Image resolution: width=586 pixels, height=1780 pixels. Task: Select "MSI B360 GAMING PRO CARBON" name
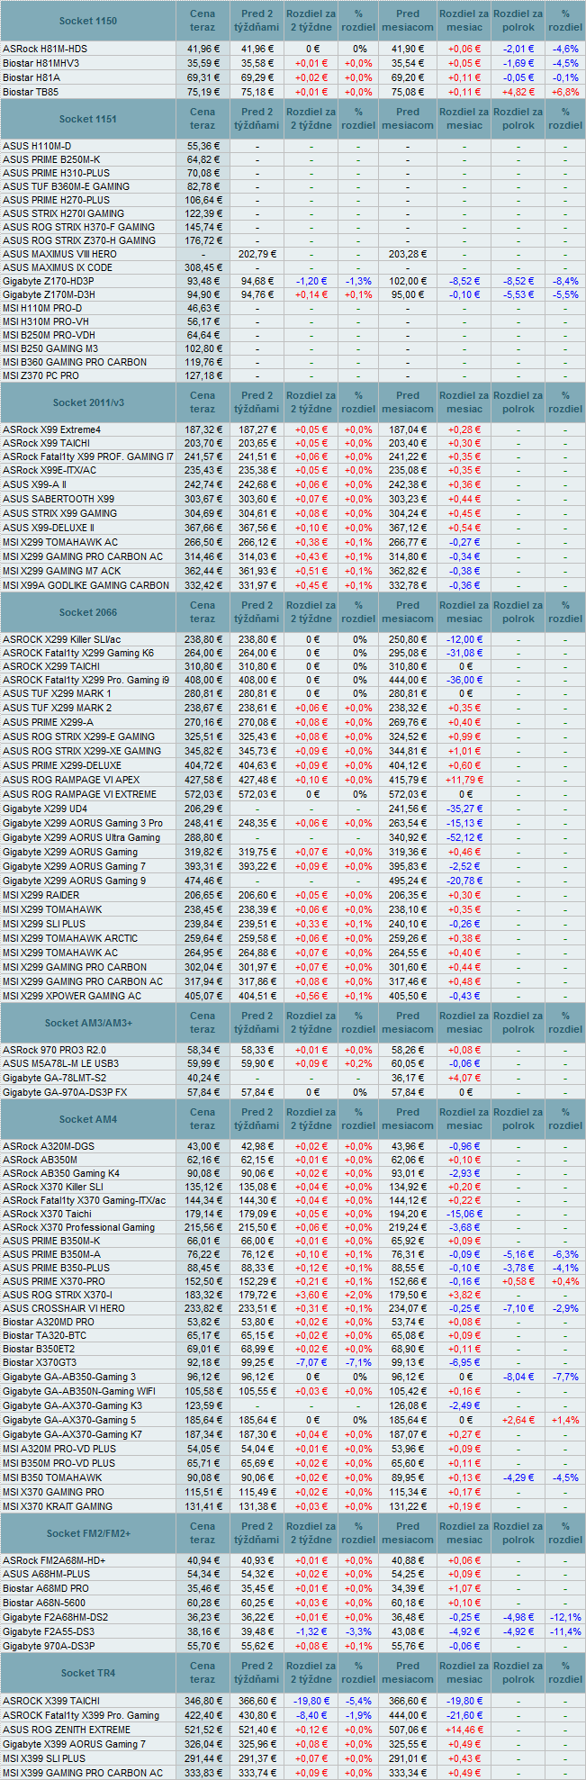coord(75,362)
